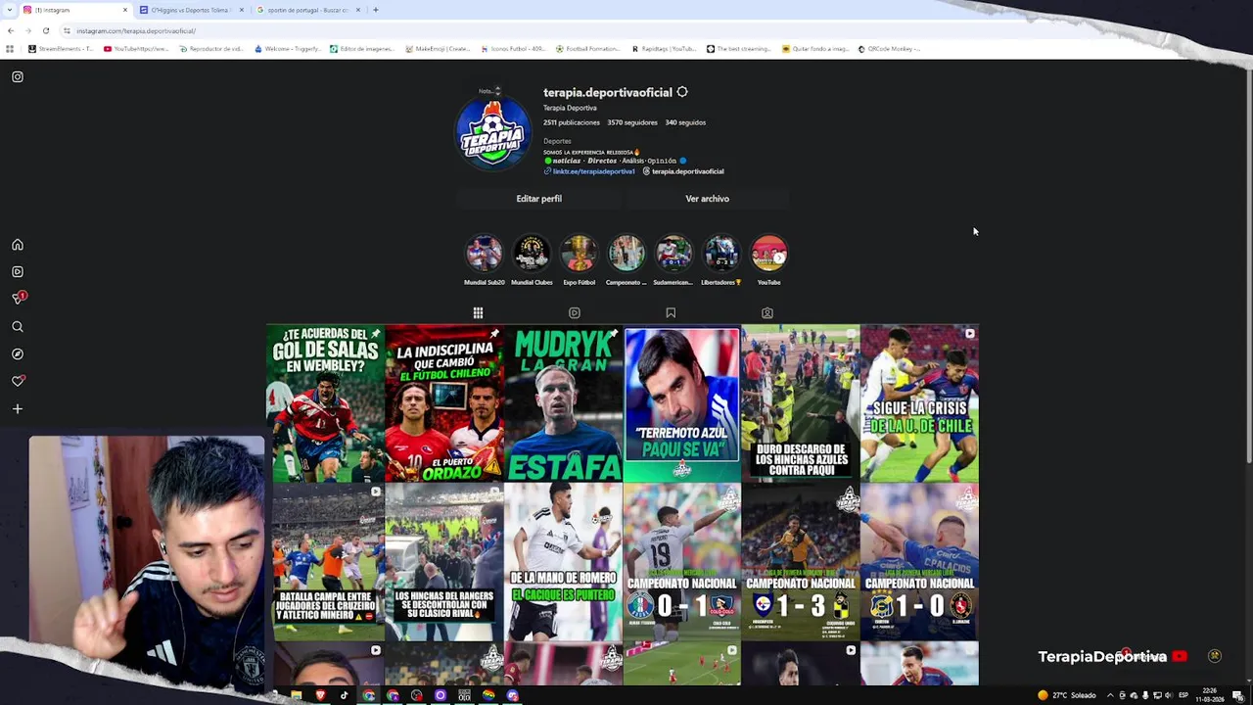Open the Hinchas del Rangers post
1253x705 pixels.
444,562
